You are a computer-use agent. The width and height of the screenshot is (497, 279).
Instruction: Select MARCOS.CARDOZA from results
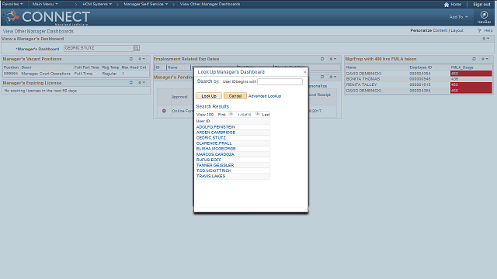coord(215,154)
